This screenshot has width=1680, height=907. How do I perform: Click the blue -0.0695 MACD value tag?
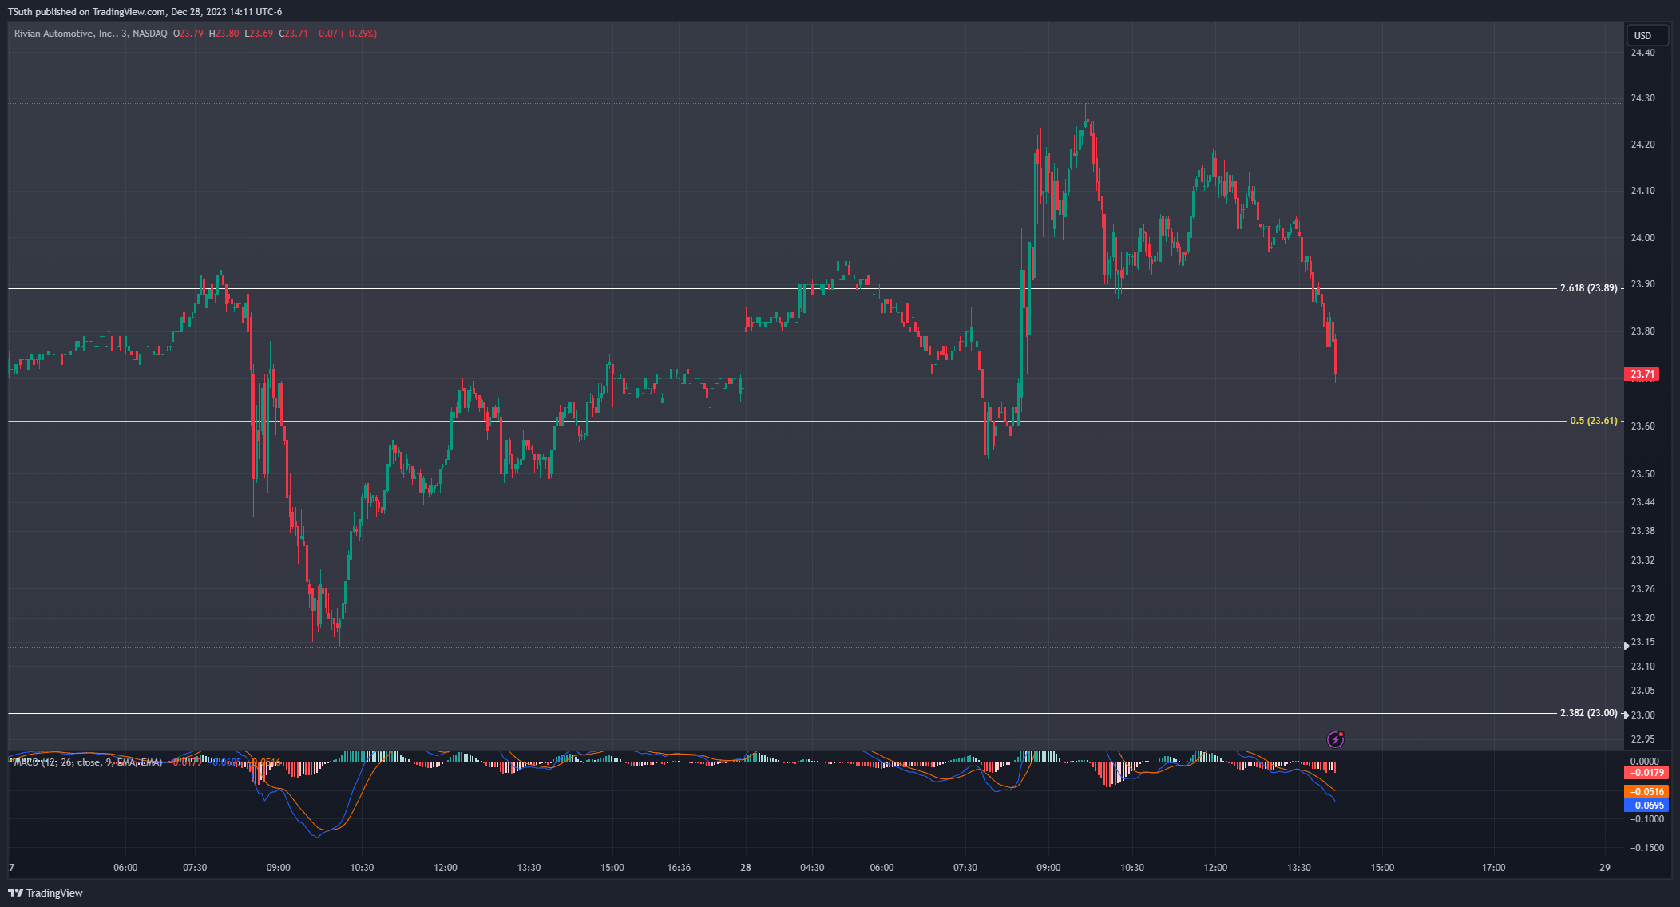pos(1646,806)
